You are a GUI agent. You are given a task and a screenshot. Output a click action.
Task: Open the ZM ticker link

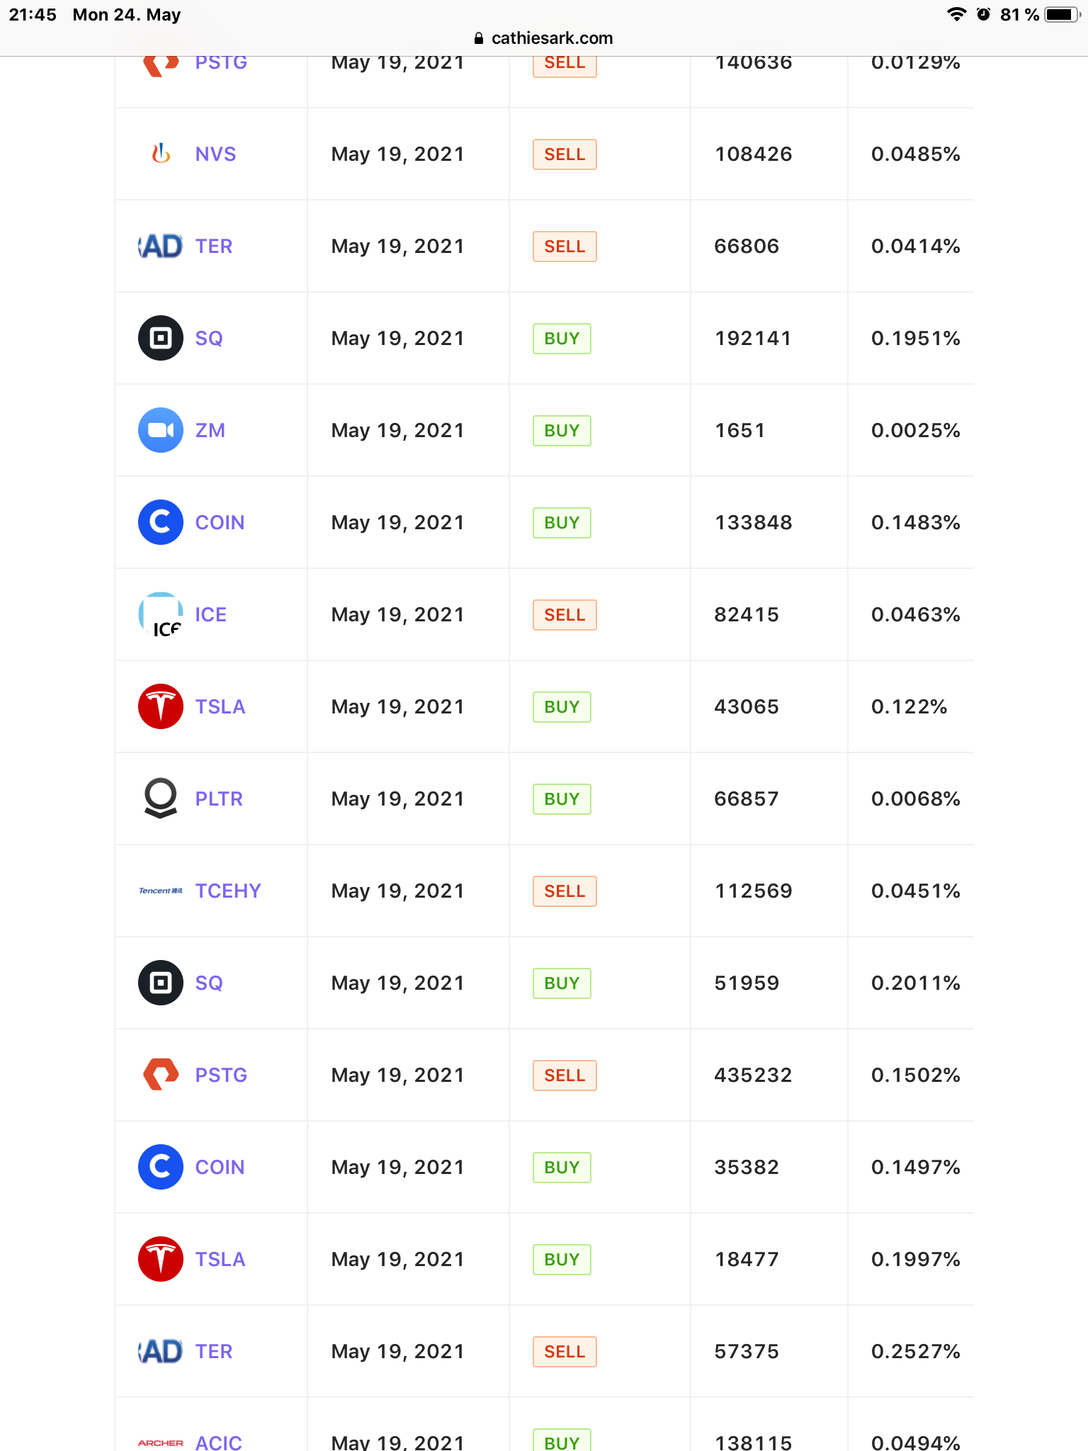(210, 430)
